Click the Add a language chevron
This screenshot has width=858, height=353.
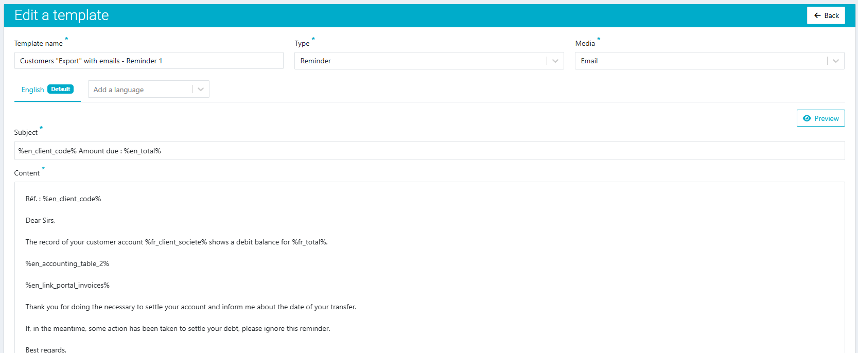201,90
